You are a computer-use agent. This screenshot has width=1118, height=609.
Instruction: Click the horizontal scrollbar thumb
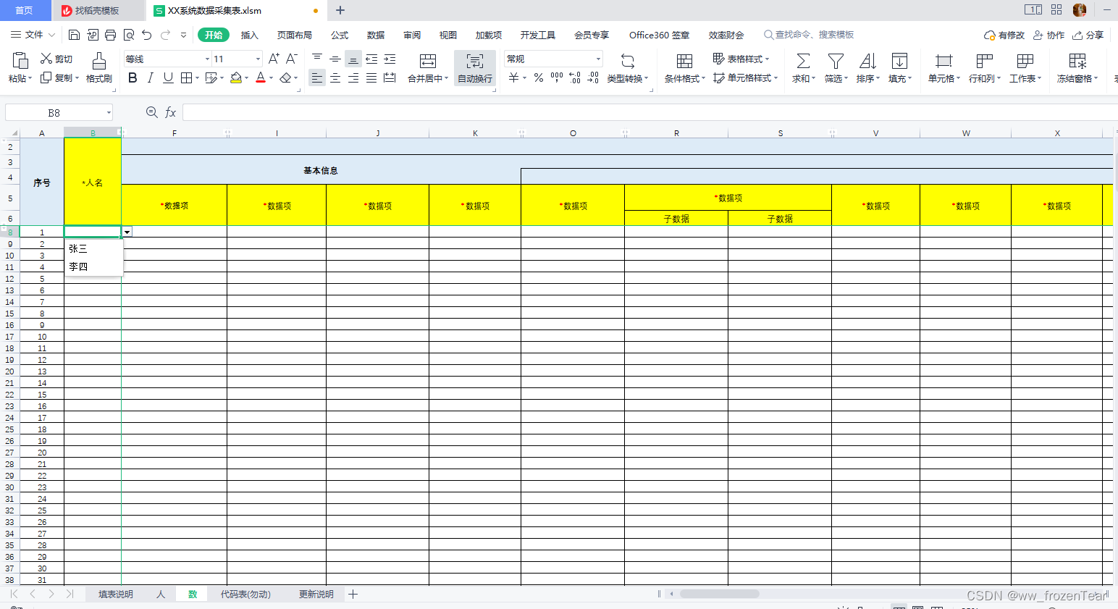719,594
